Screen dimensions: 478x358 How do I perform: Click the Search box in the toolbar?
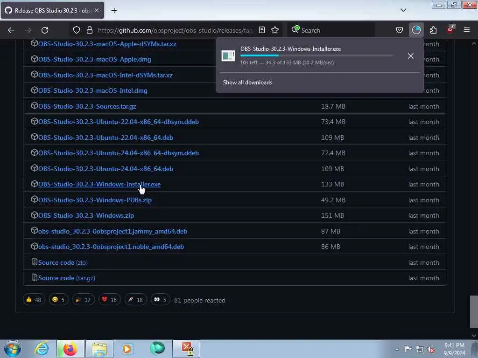(x=331, y=30)
